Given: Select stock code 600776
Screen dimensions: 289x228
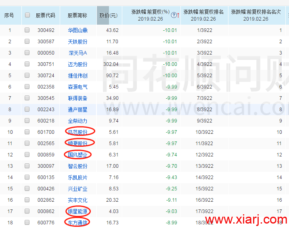Looking at the screenshot, I should 46,223.
